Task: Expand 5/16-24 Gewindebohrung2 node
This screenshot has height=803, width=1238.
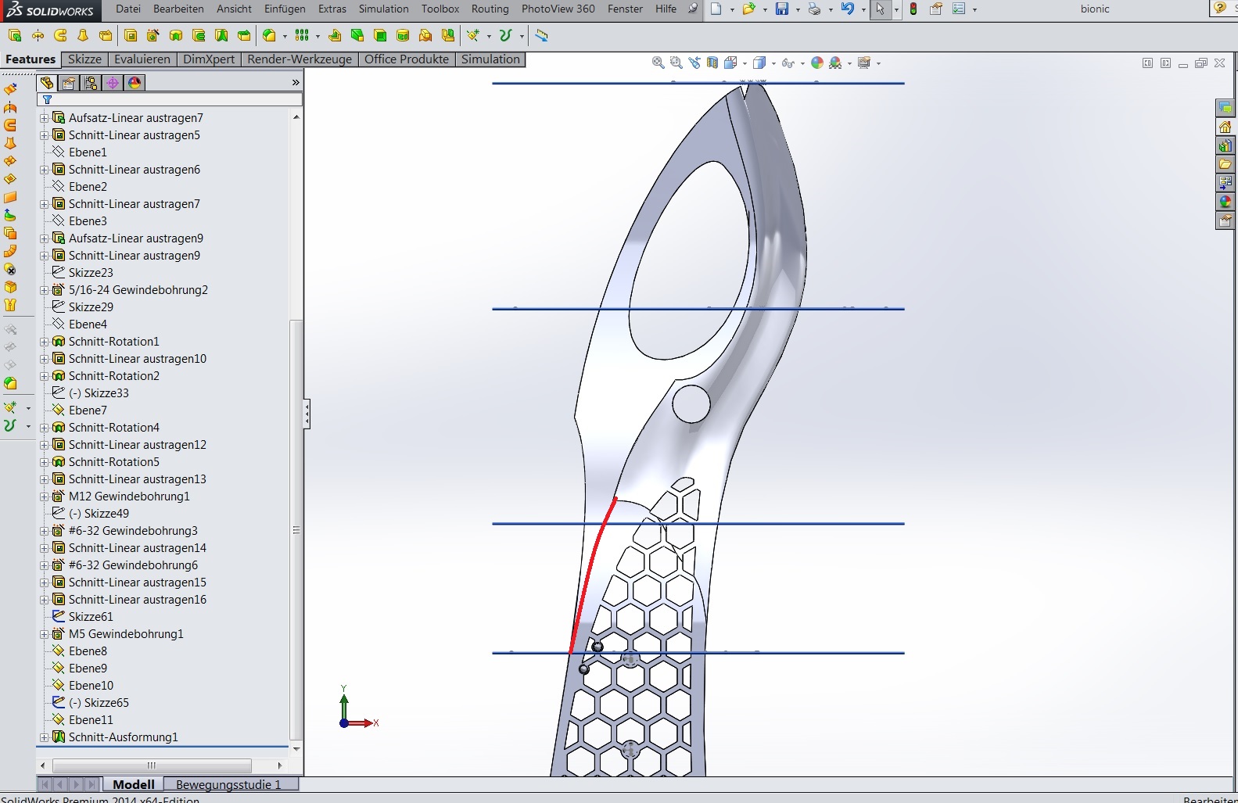Action: [x=44, y=290]
